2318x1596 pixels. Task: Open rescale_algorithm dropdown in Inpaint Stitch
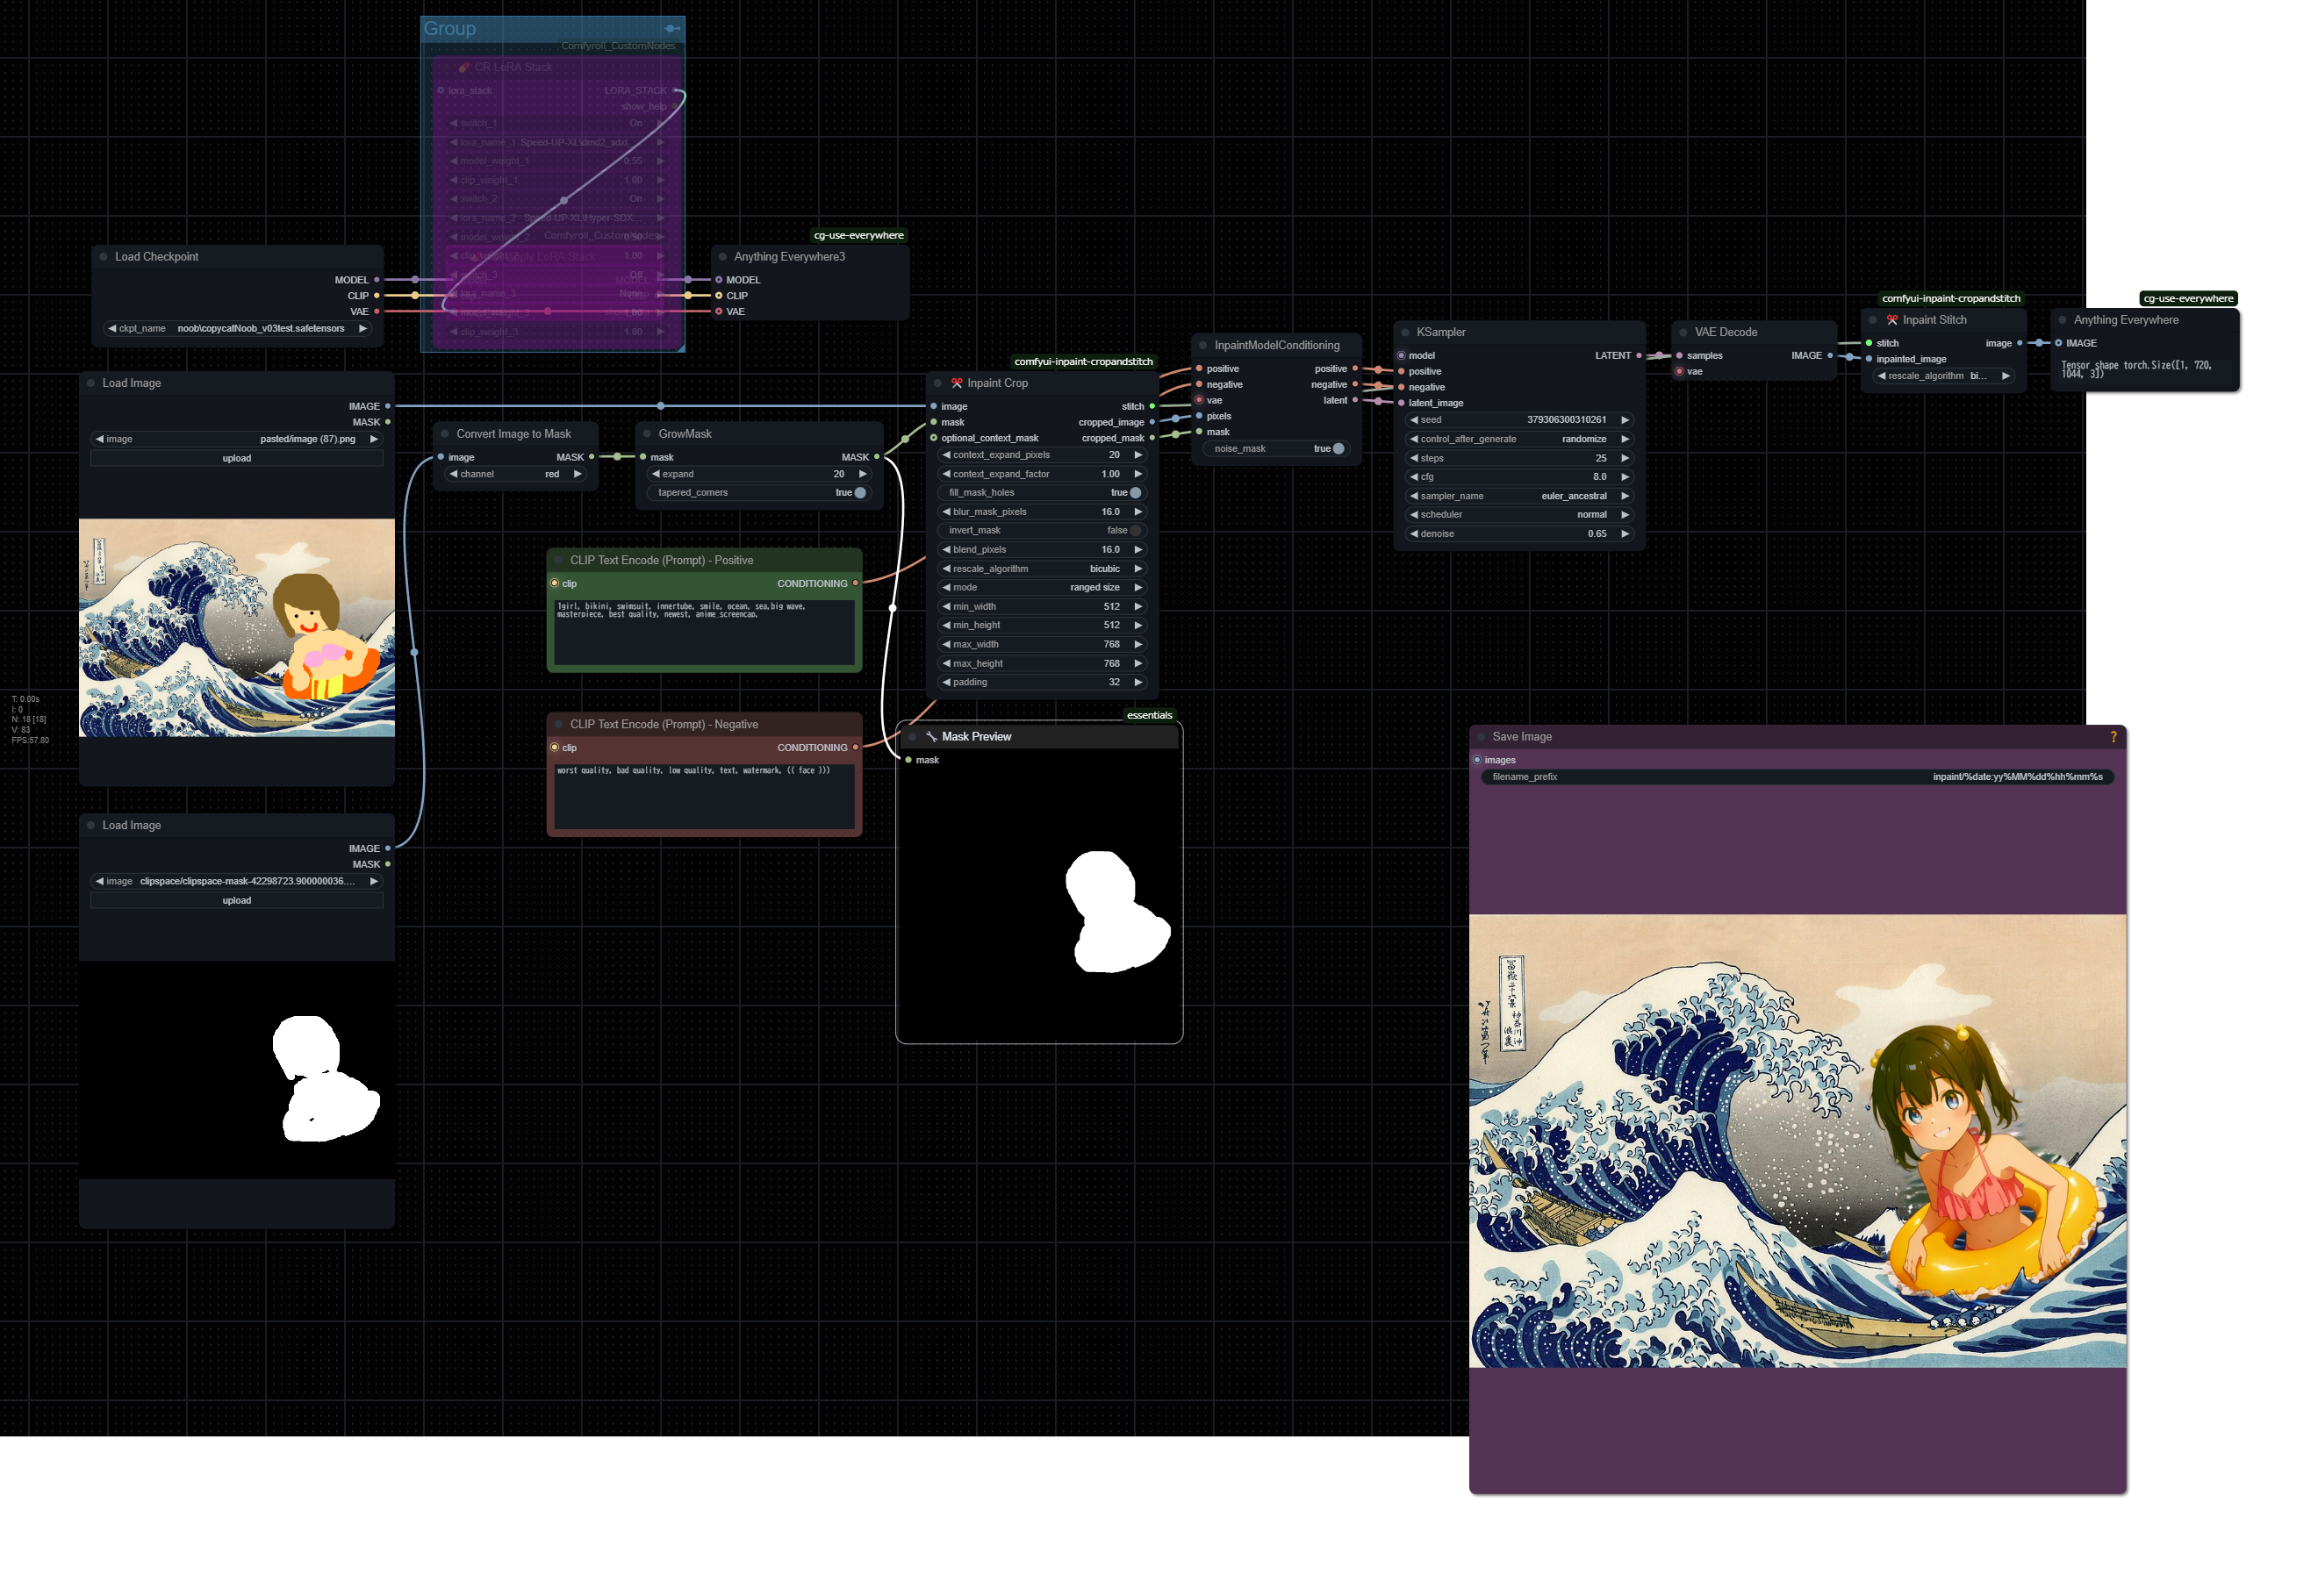pyautogui.click(x=1943, y=376)
